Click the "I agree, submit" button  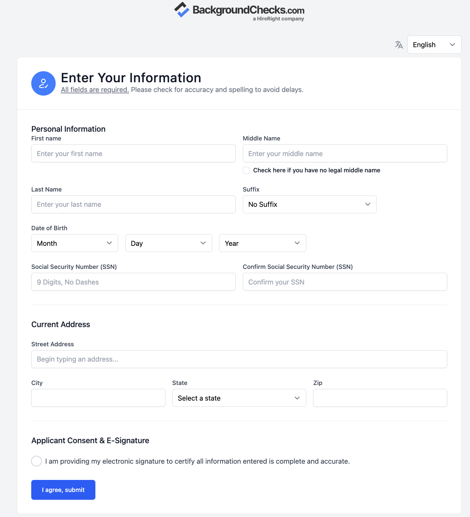63,490
